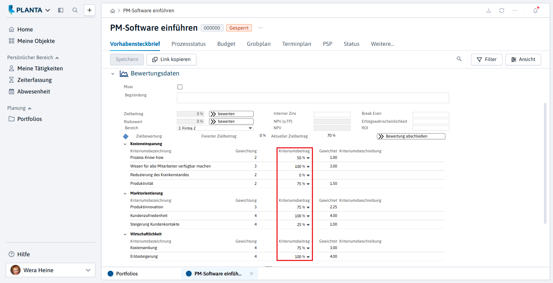
Task: Click the refresh icon in header
Action: point(502,10)
